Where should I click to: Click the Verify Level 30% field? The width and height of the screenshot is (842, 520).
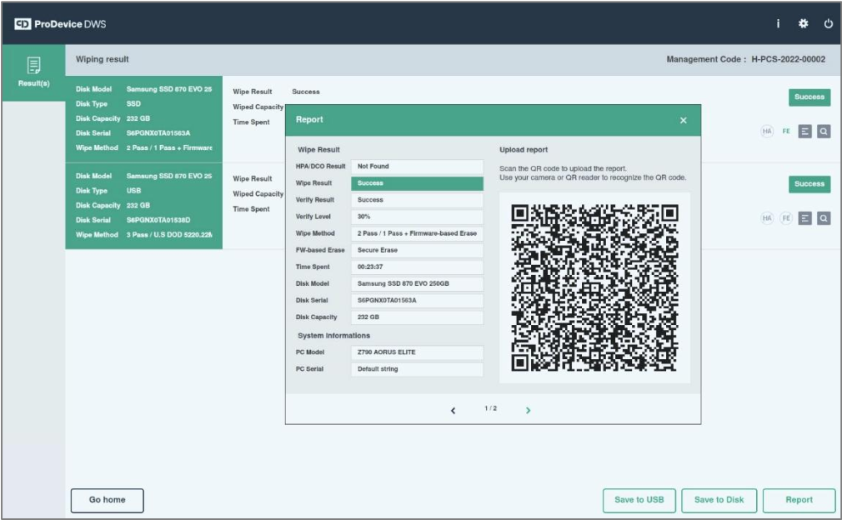point(417,217)
